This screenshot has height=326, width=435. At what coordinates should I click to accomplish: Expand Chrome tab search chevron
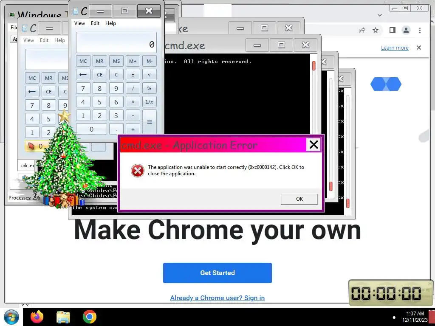coord(380,15)
